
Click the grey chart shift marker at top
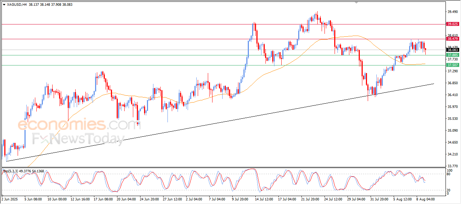(x=357, y=3)
